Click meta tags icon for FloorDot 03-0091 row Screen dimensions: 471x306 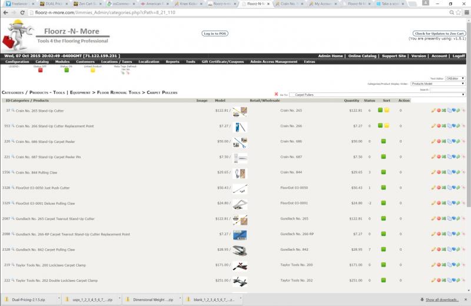tap(463, 203)
